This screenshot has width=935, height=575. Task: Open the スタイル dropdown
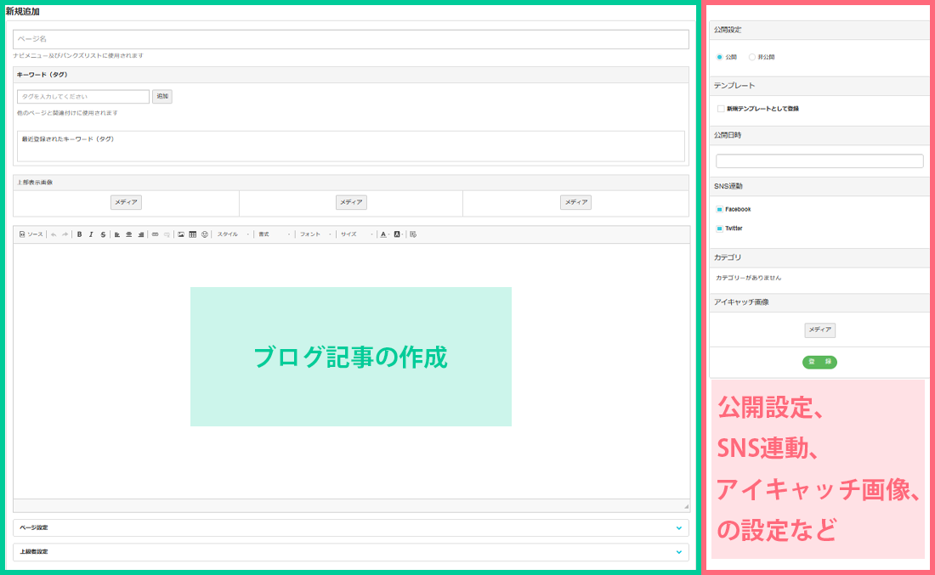click(x=233, y=234)
